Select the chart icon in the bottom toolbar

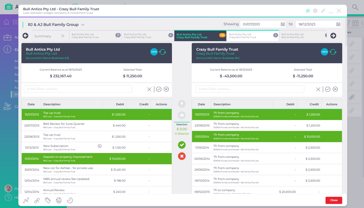pyautogui.click(x=26, y=200)
